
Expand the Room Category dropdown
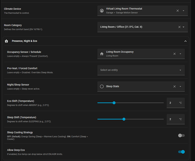(183, 27)
